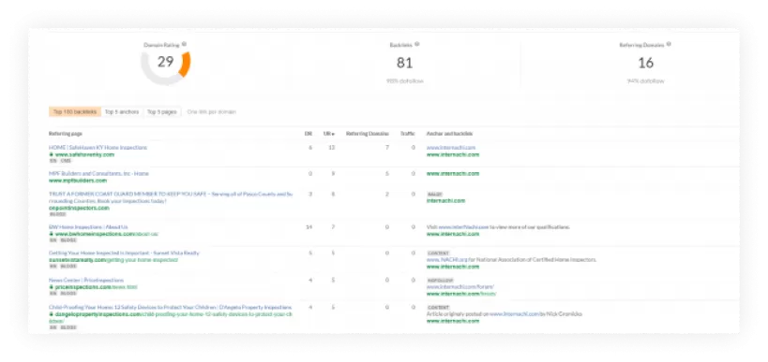Click the CONTENT tag in the Sunset Vista row
Screen dimensions: 768x362
tap(438, 253)
